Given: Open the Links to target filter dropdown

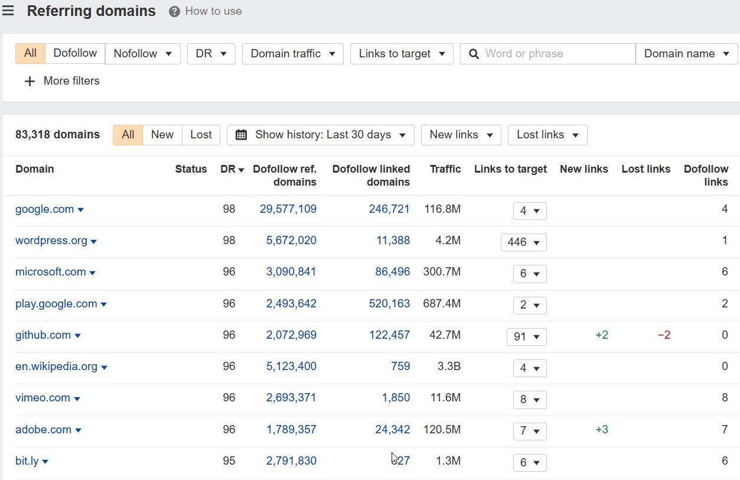Looking at the screenshot, I should [402, 54].
